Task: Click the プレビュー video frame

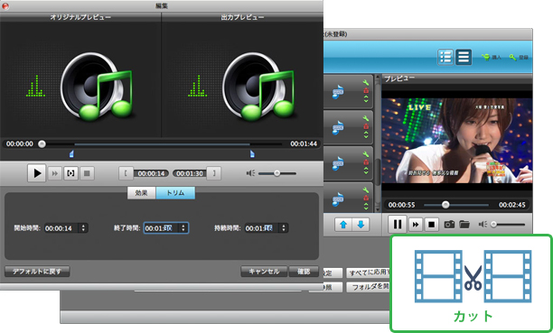Action: point(457,140)
